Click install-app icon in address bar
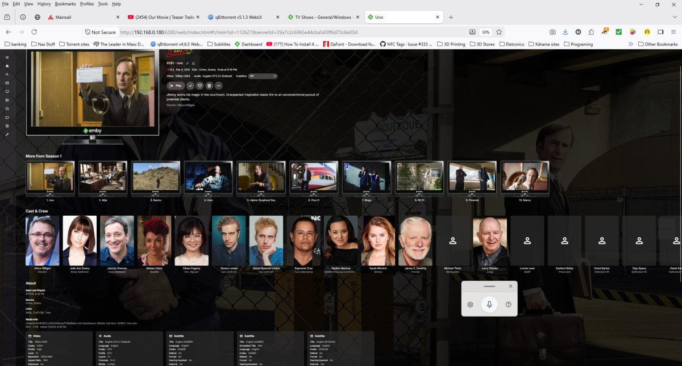 [x=472, y=32]
